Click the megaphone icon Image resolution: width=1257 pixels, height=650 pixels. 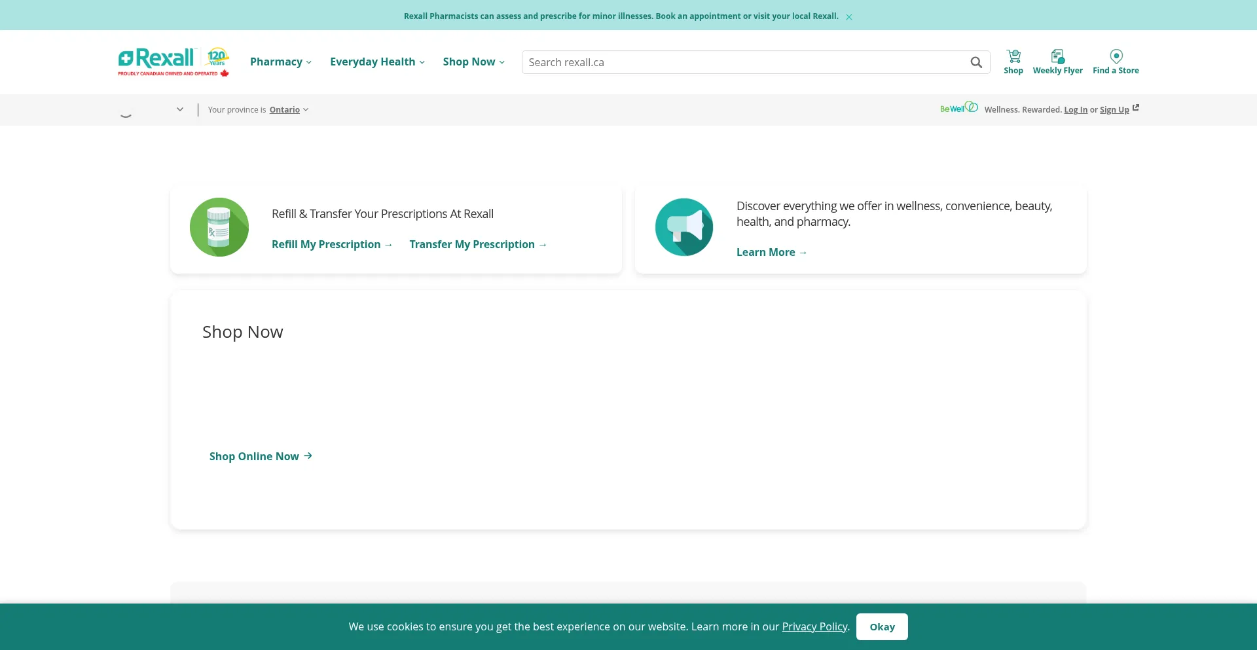684,227
